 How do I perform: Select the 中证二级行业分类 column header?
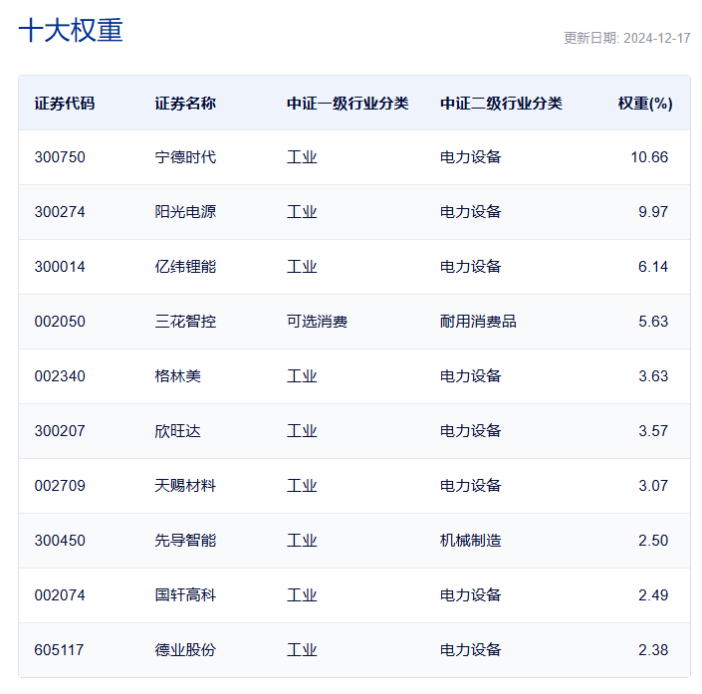pos(501,104)
